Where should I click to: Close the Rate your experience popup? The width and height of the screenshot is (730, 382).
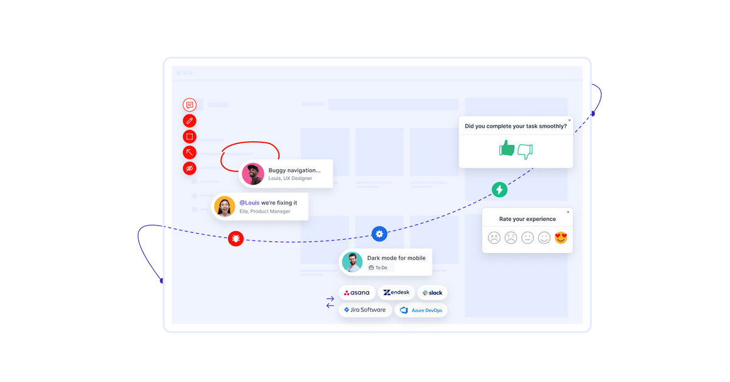(x=568, y=212)
